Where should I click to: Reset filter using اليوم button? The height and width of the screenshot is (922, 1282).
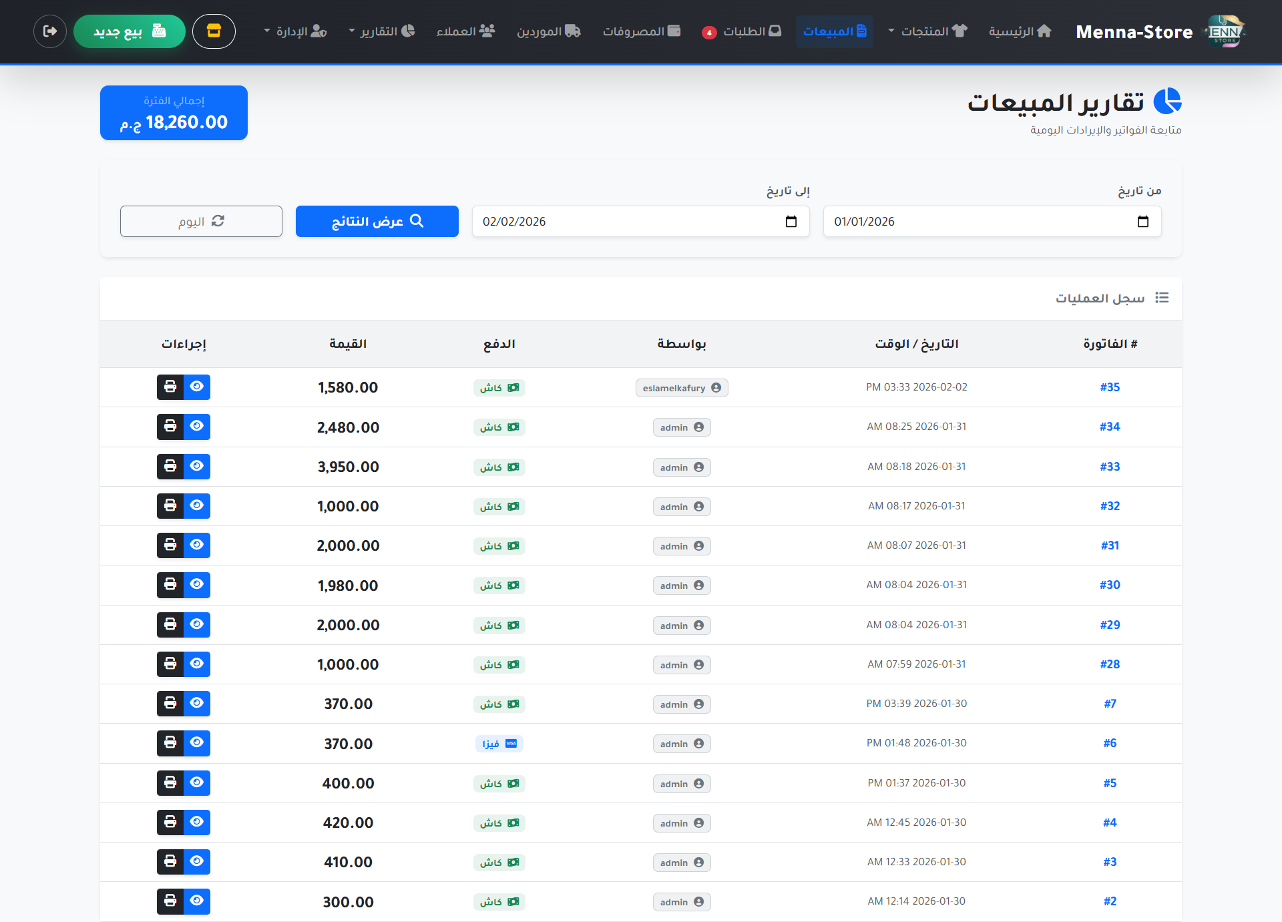tap(201, 222)
